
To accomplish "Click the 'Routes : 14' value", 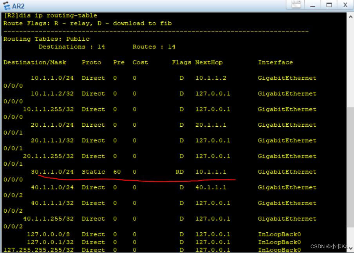I will pyautogui.click(x=154, y=47).
